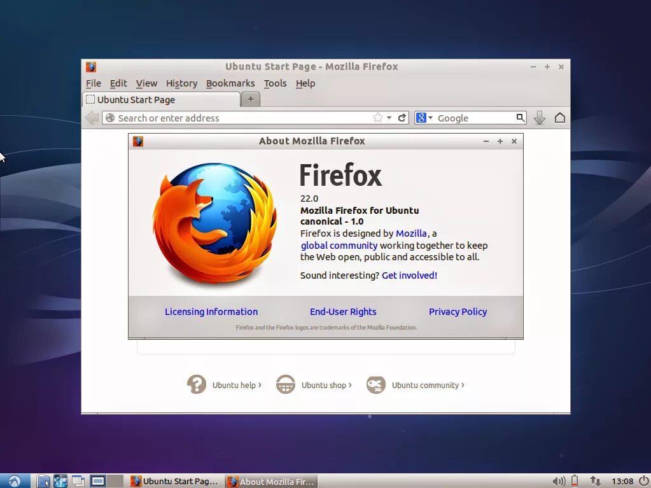Open the Google search engine selector dropdown

pos(424,118)
